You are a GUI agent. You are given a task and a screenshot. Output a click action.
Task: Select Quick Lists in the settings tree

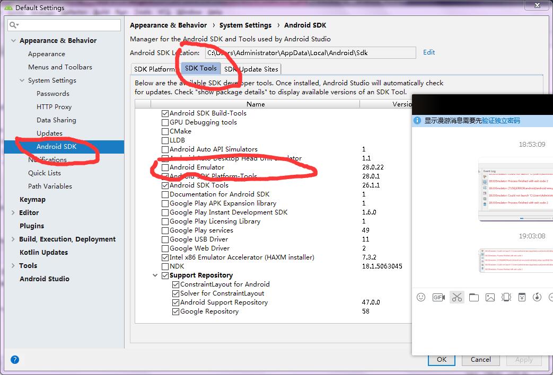pos(45,173)
